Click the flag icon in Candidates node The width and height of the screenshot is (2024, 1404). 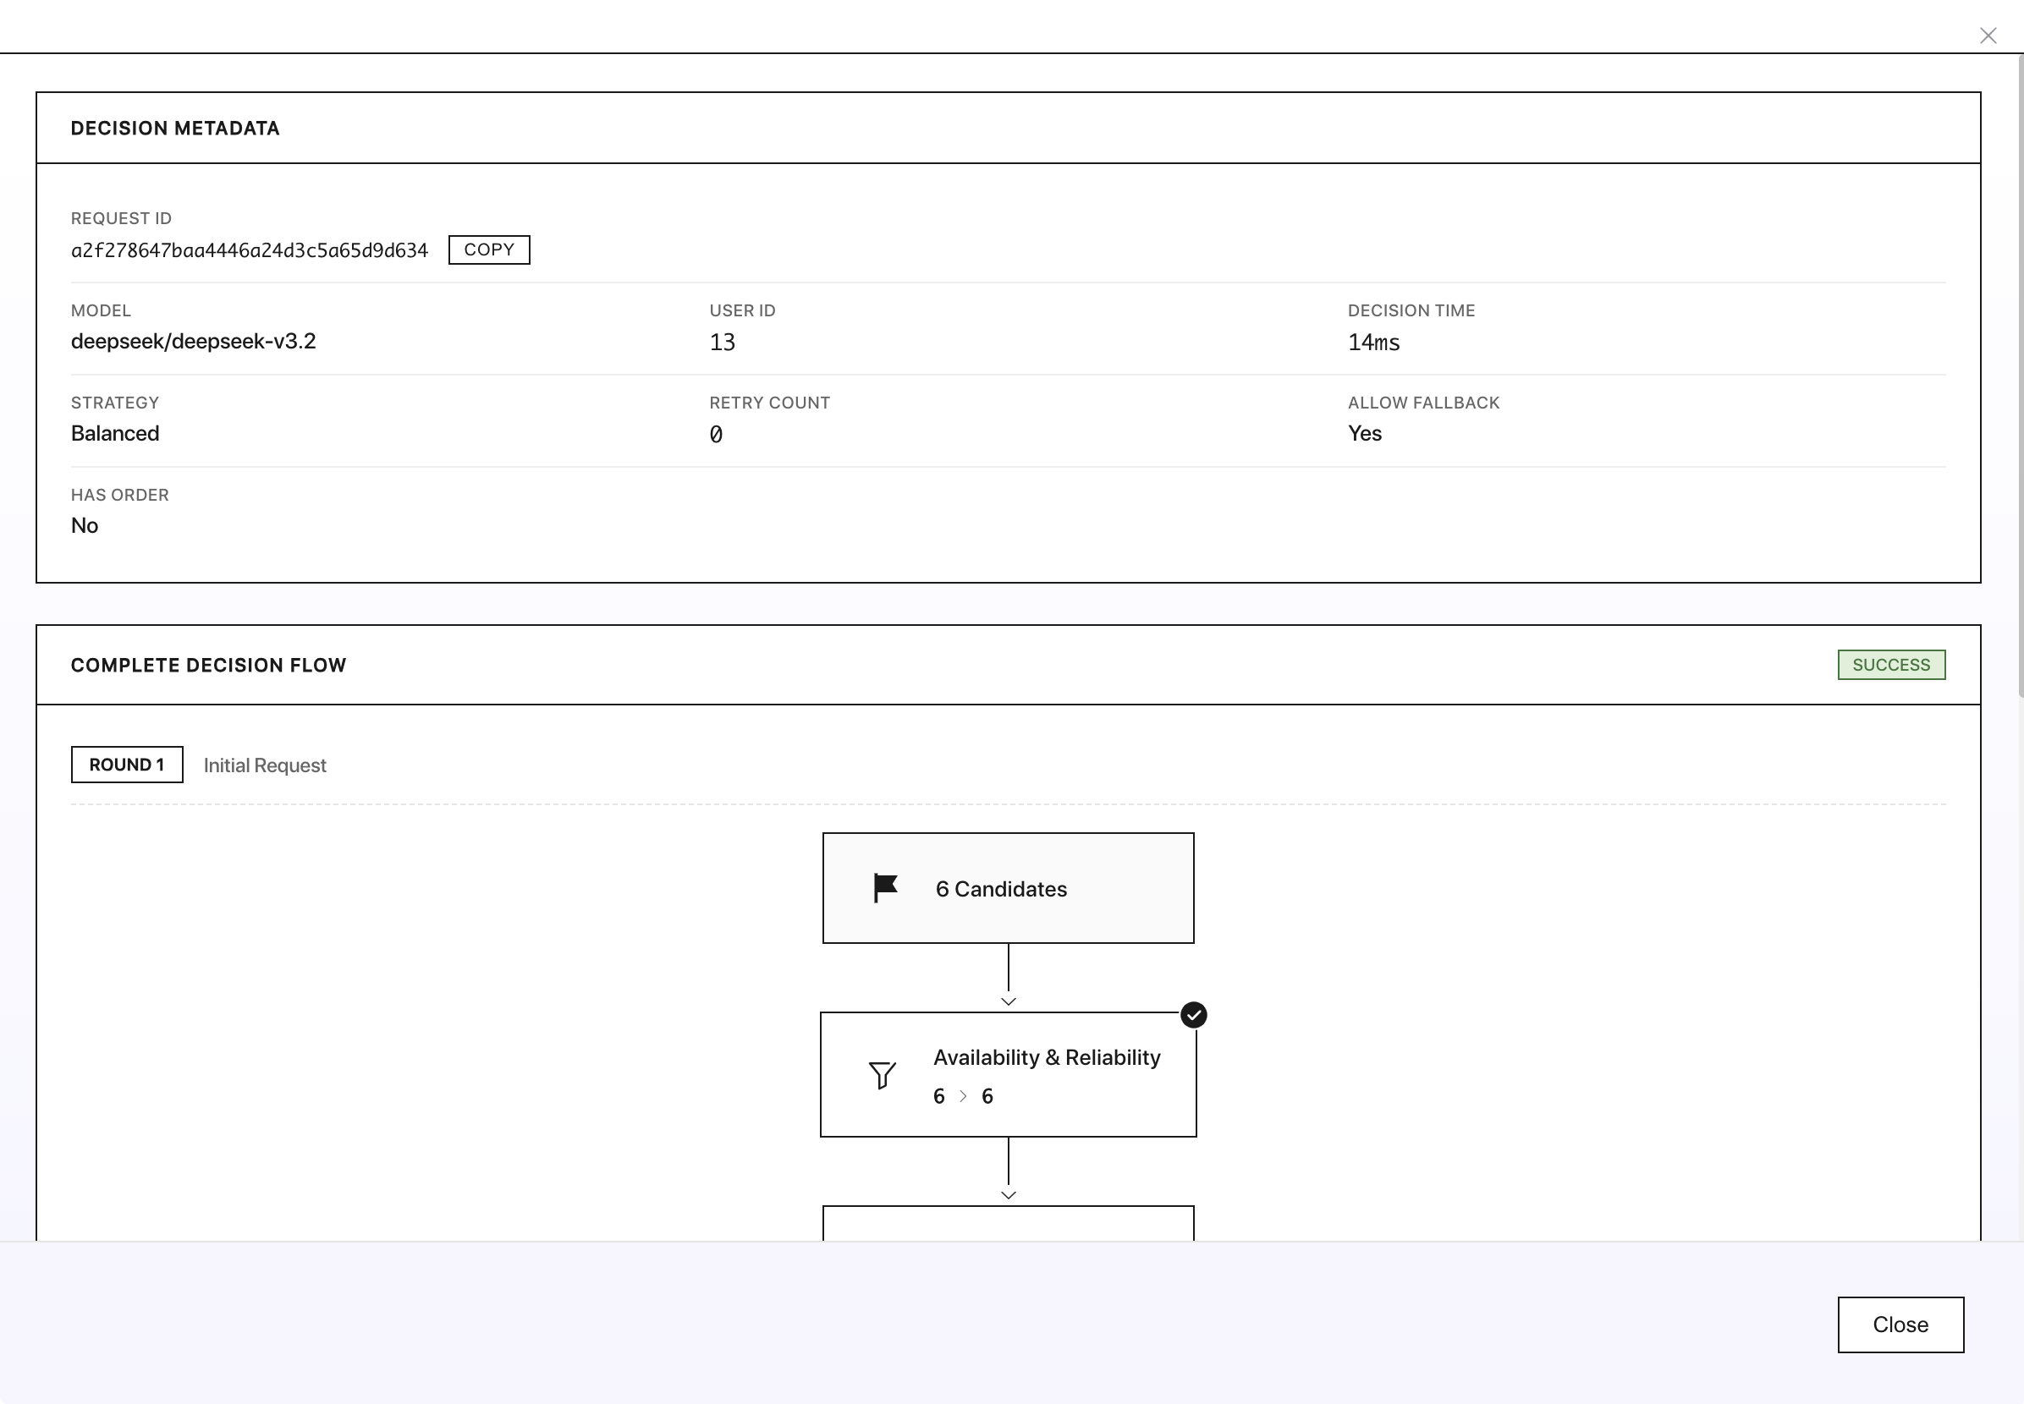(884, 887)
